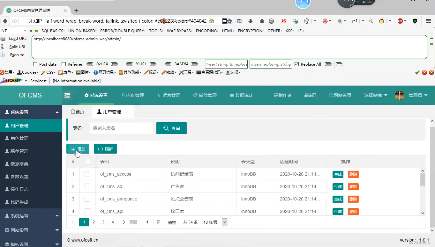Enable the Referrer checkbox
This screenshot has width=435, height=247.
click(64, 64)
